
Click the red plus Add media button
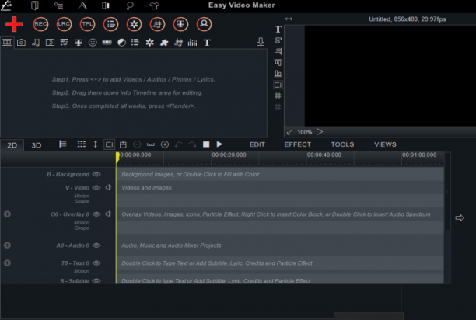(x=14, y=24)
